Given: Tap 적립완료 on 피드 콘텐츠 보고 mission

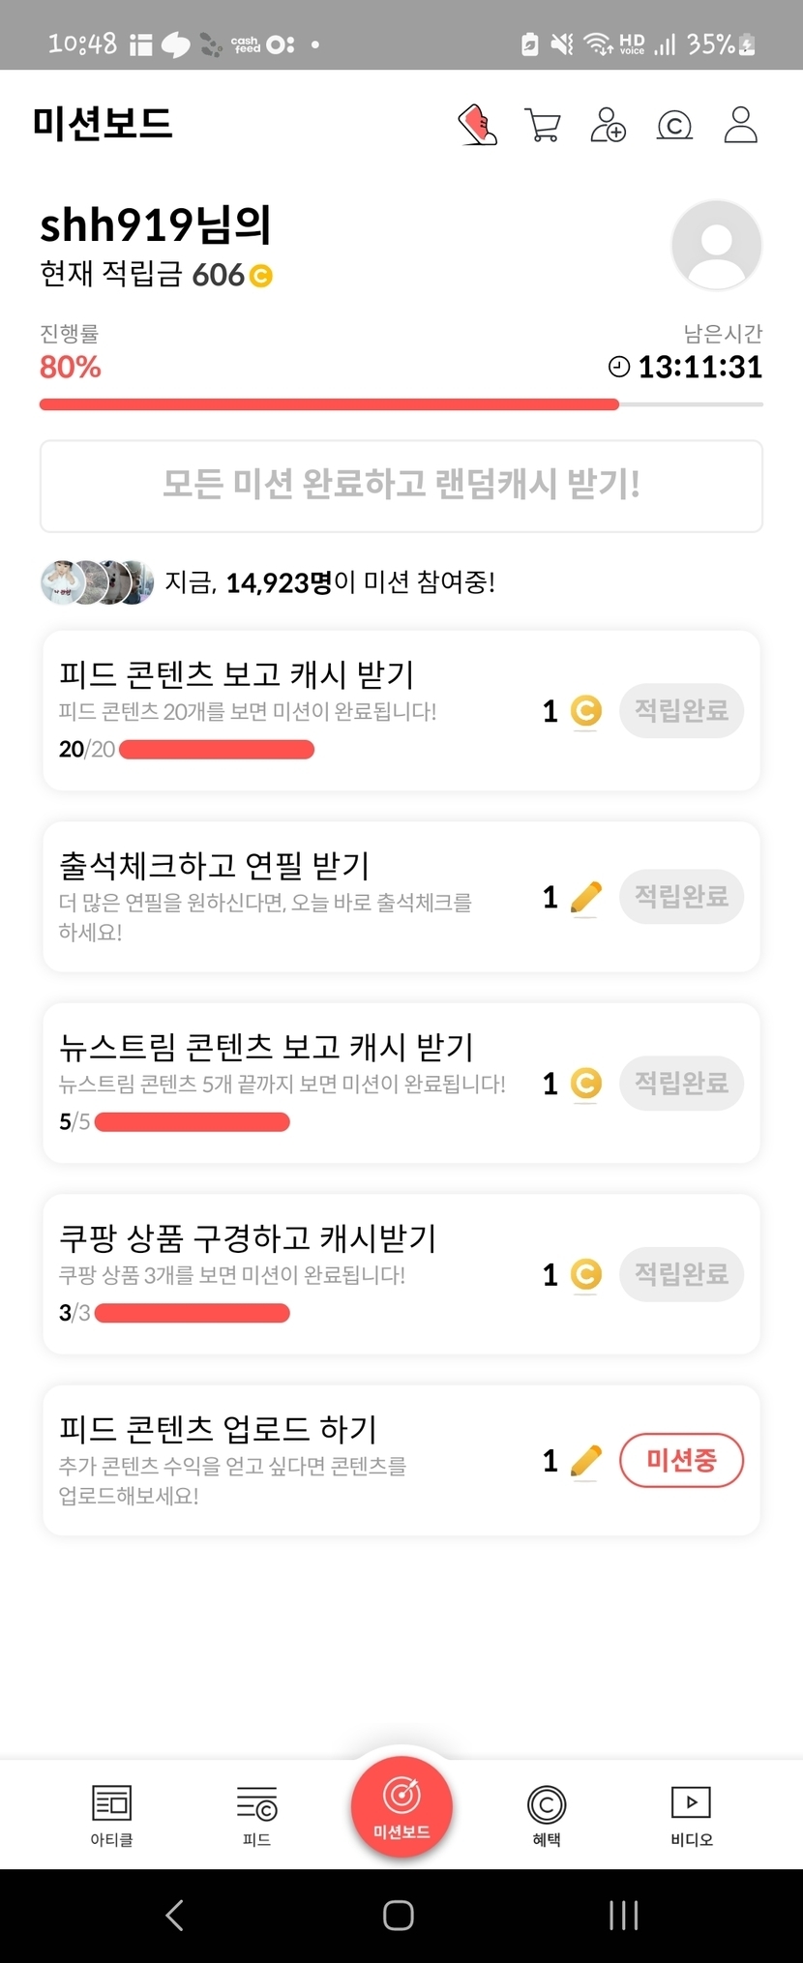Looking at the screenshot, I should click(681, 711).
